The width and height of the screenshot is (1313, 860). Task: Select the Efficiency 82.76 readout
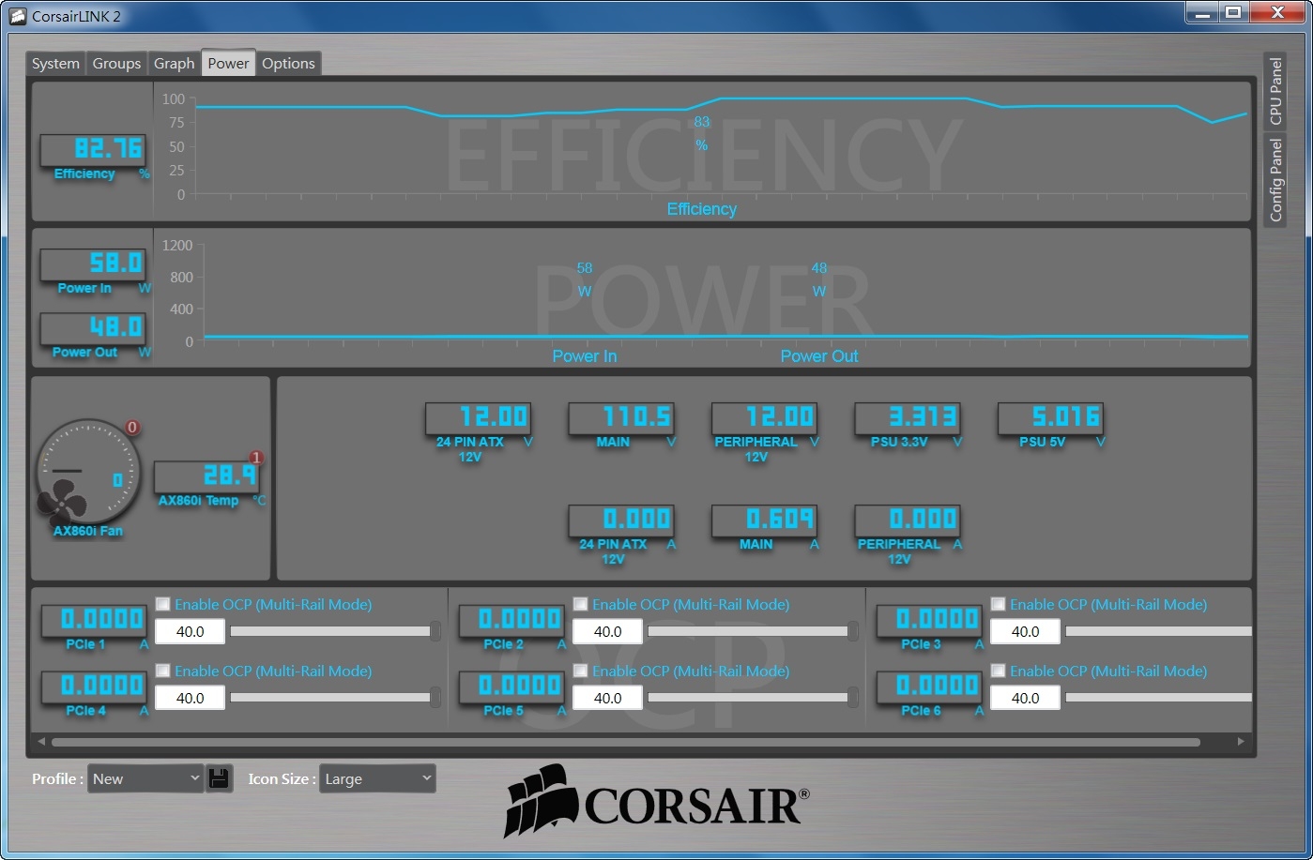[93, 150]
